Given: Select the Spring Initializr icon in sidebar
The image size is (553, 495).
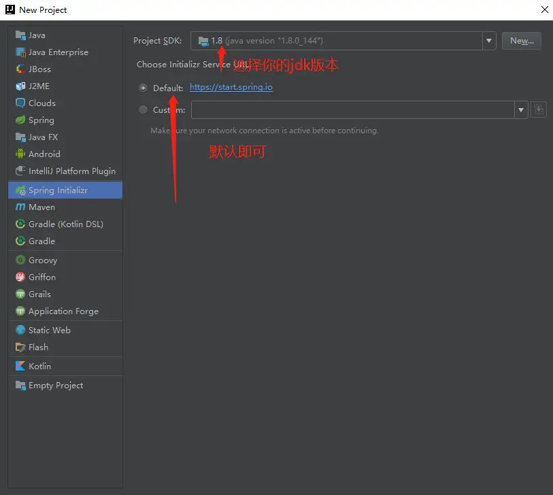Looking at the screenshot, I should click(x=20, y=190).
